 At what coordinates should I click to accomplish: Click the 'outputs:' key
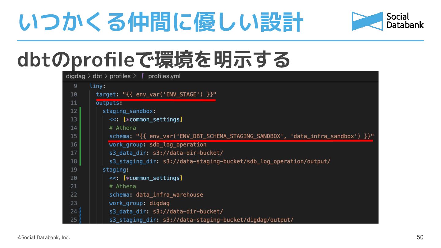[109, 103]
